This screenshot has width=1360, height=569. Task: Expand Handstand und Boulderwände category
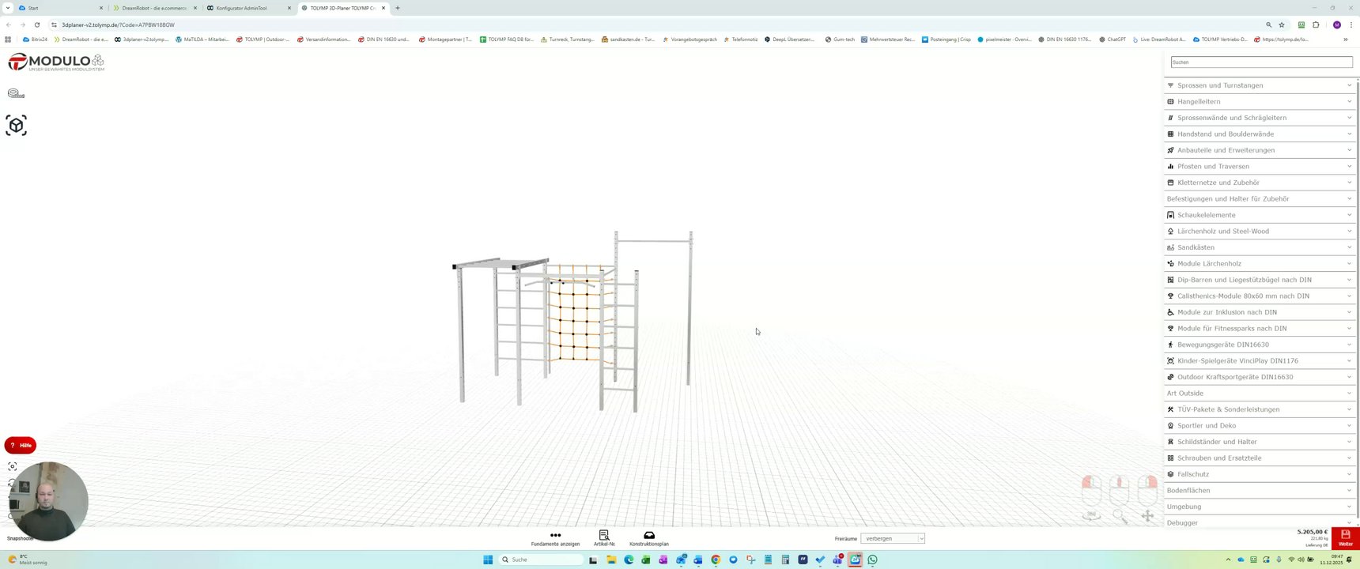(1260, 134)
